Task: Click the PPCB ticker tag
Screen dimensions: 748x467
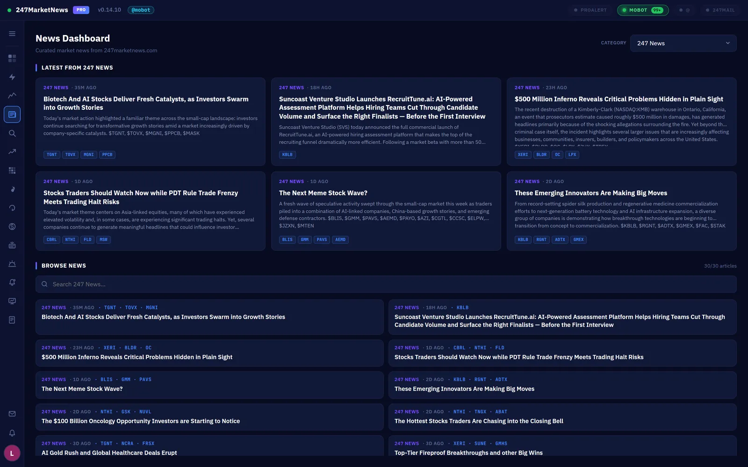Action: coord(108,155)
